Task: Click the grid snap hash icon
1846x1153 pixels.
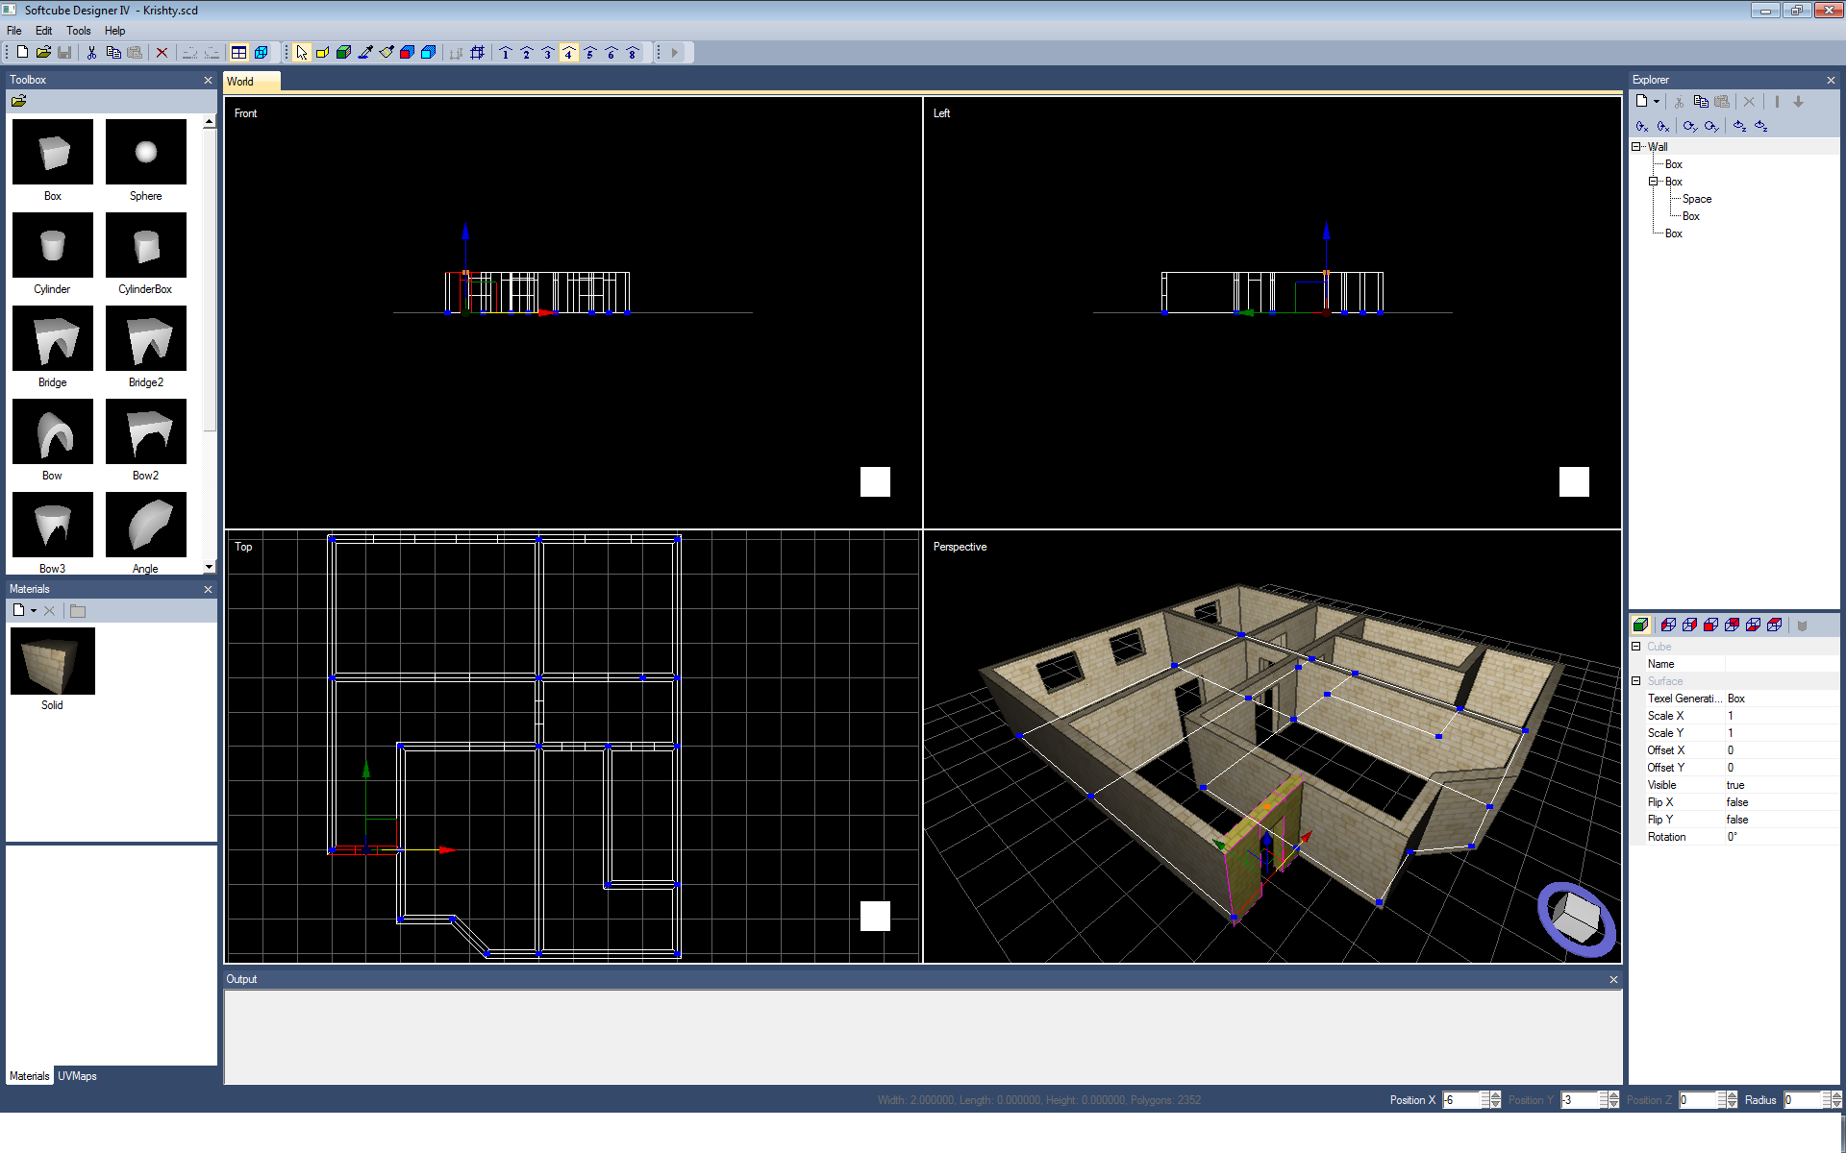Action: [x=478, y=53]
